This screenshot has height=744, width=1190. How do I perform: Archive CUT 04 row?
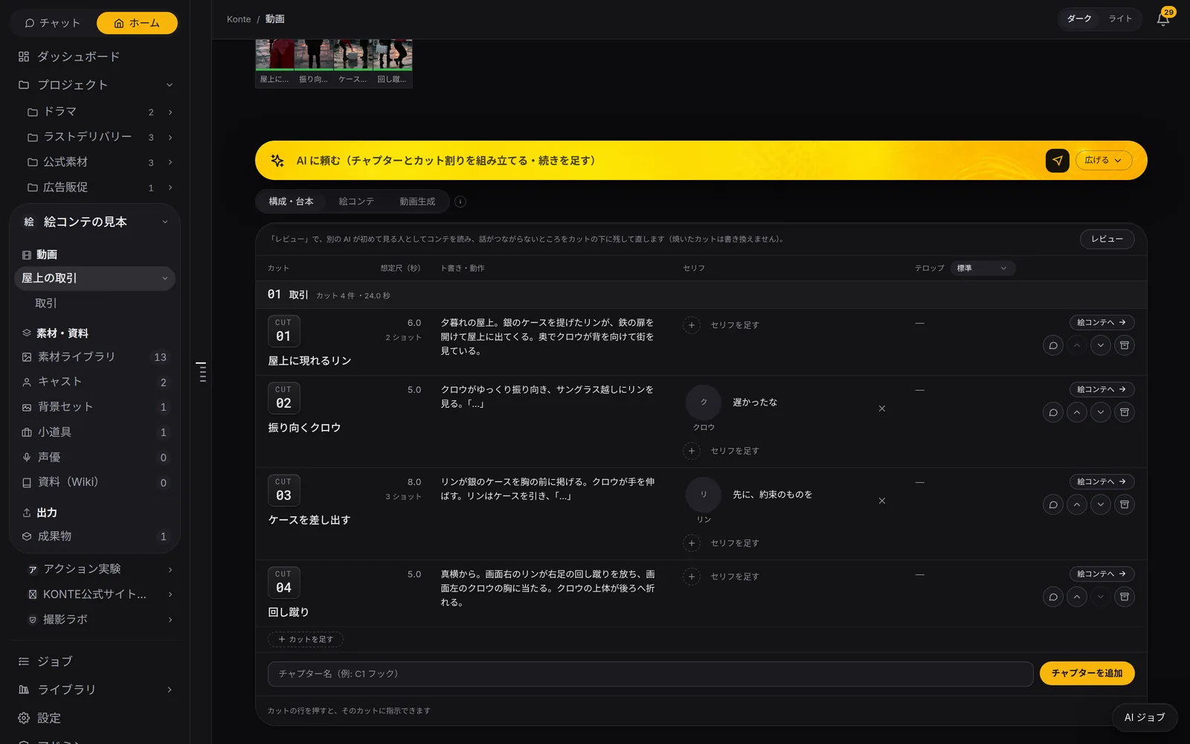pyautogui.click(x=1125, y=597)
